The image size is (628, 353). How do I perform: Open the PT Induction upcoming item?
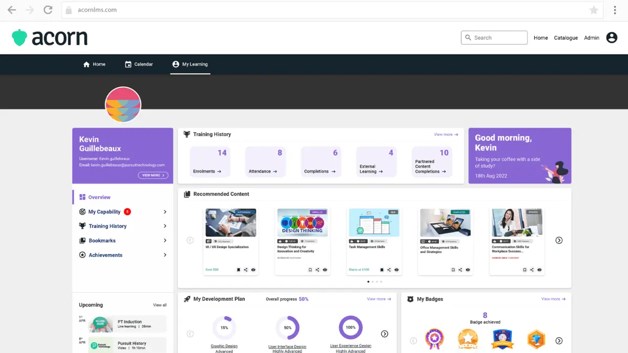point(128,324)
